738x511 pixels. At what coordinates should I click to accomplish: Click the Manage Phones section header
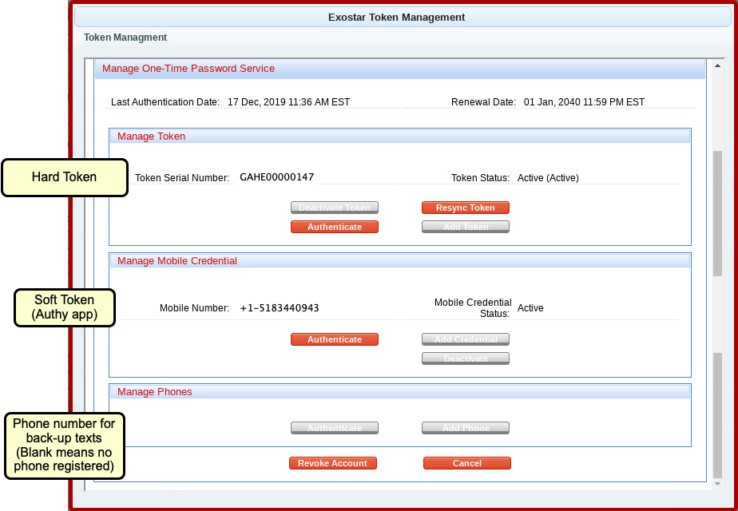pyautogui.click(x=400, y=392)
